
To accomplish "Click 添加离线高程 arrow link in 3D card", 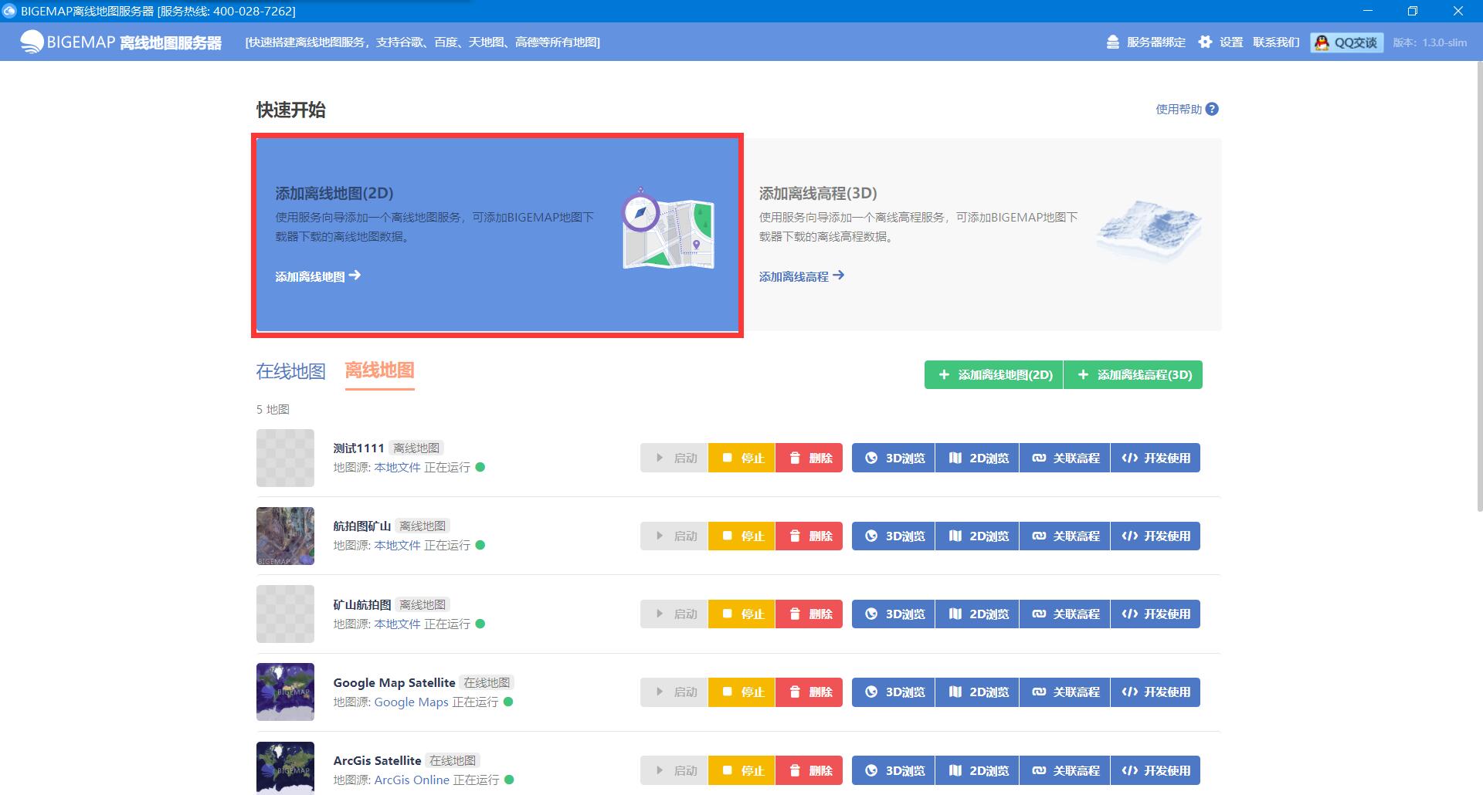I will 802,276.
